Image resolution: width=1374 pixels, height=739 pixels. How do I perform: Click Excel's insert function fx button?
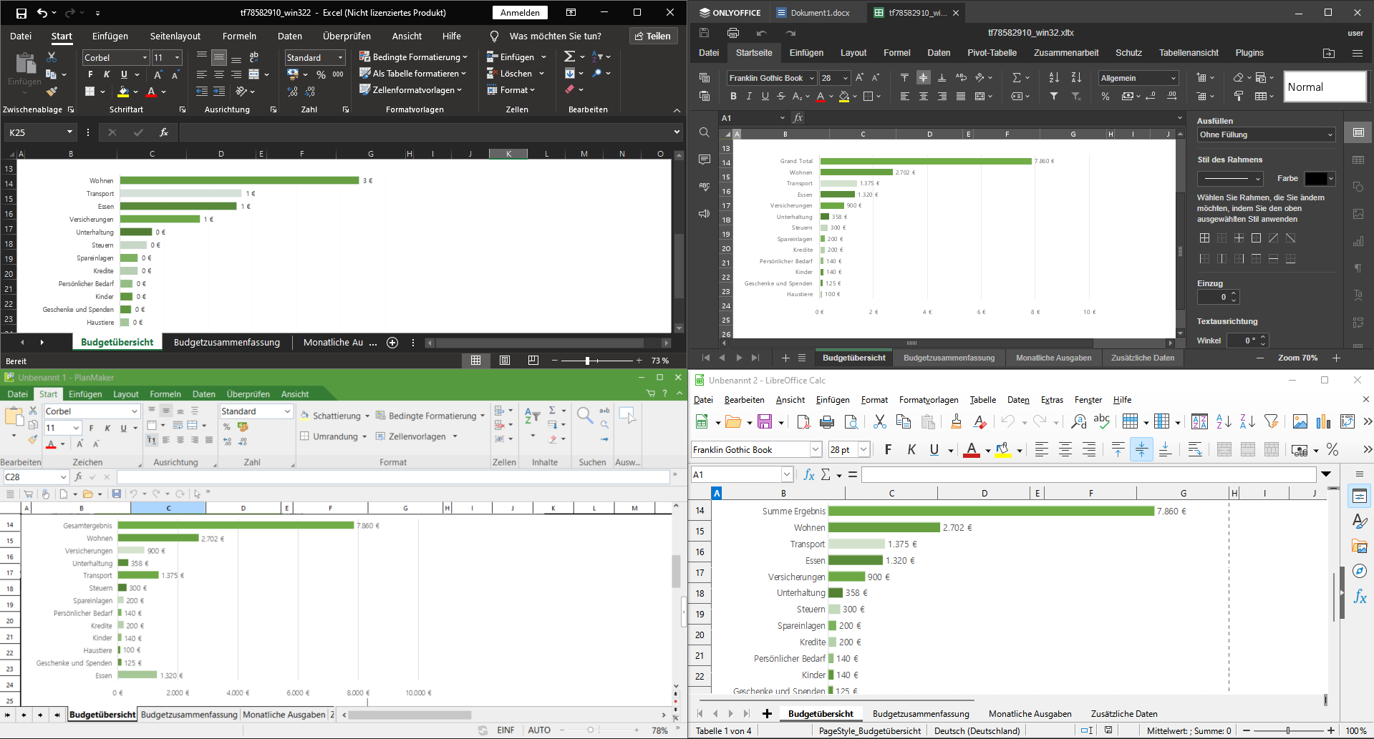point(164,132)
